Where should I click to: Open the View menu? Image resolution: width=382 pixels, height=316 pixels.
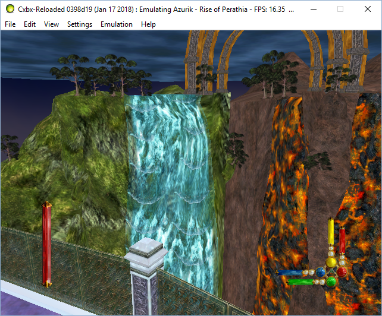[51, 24]
